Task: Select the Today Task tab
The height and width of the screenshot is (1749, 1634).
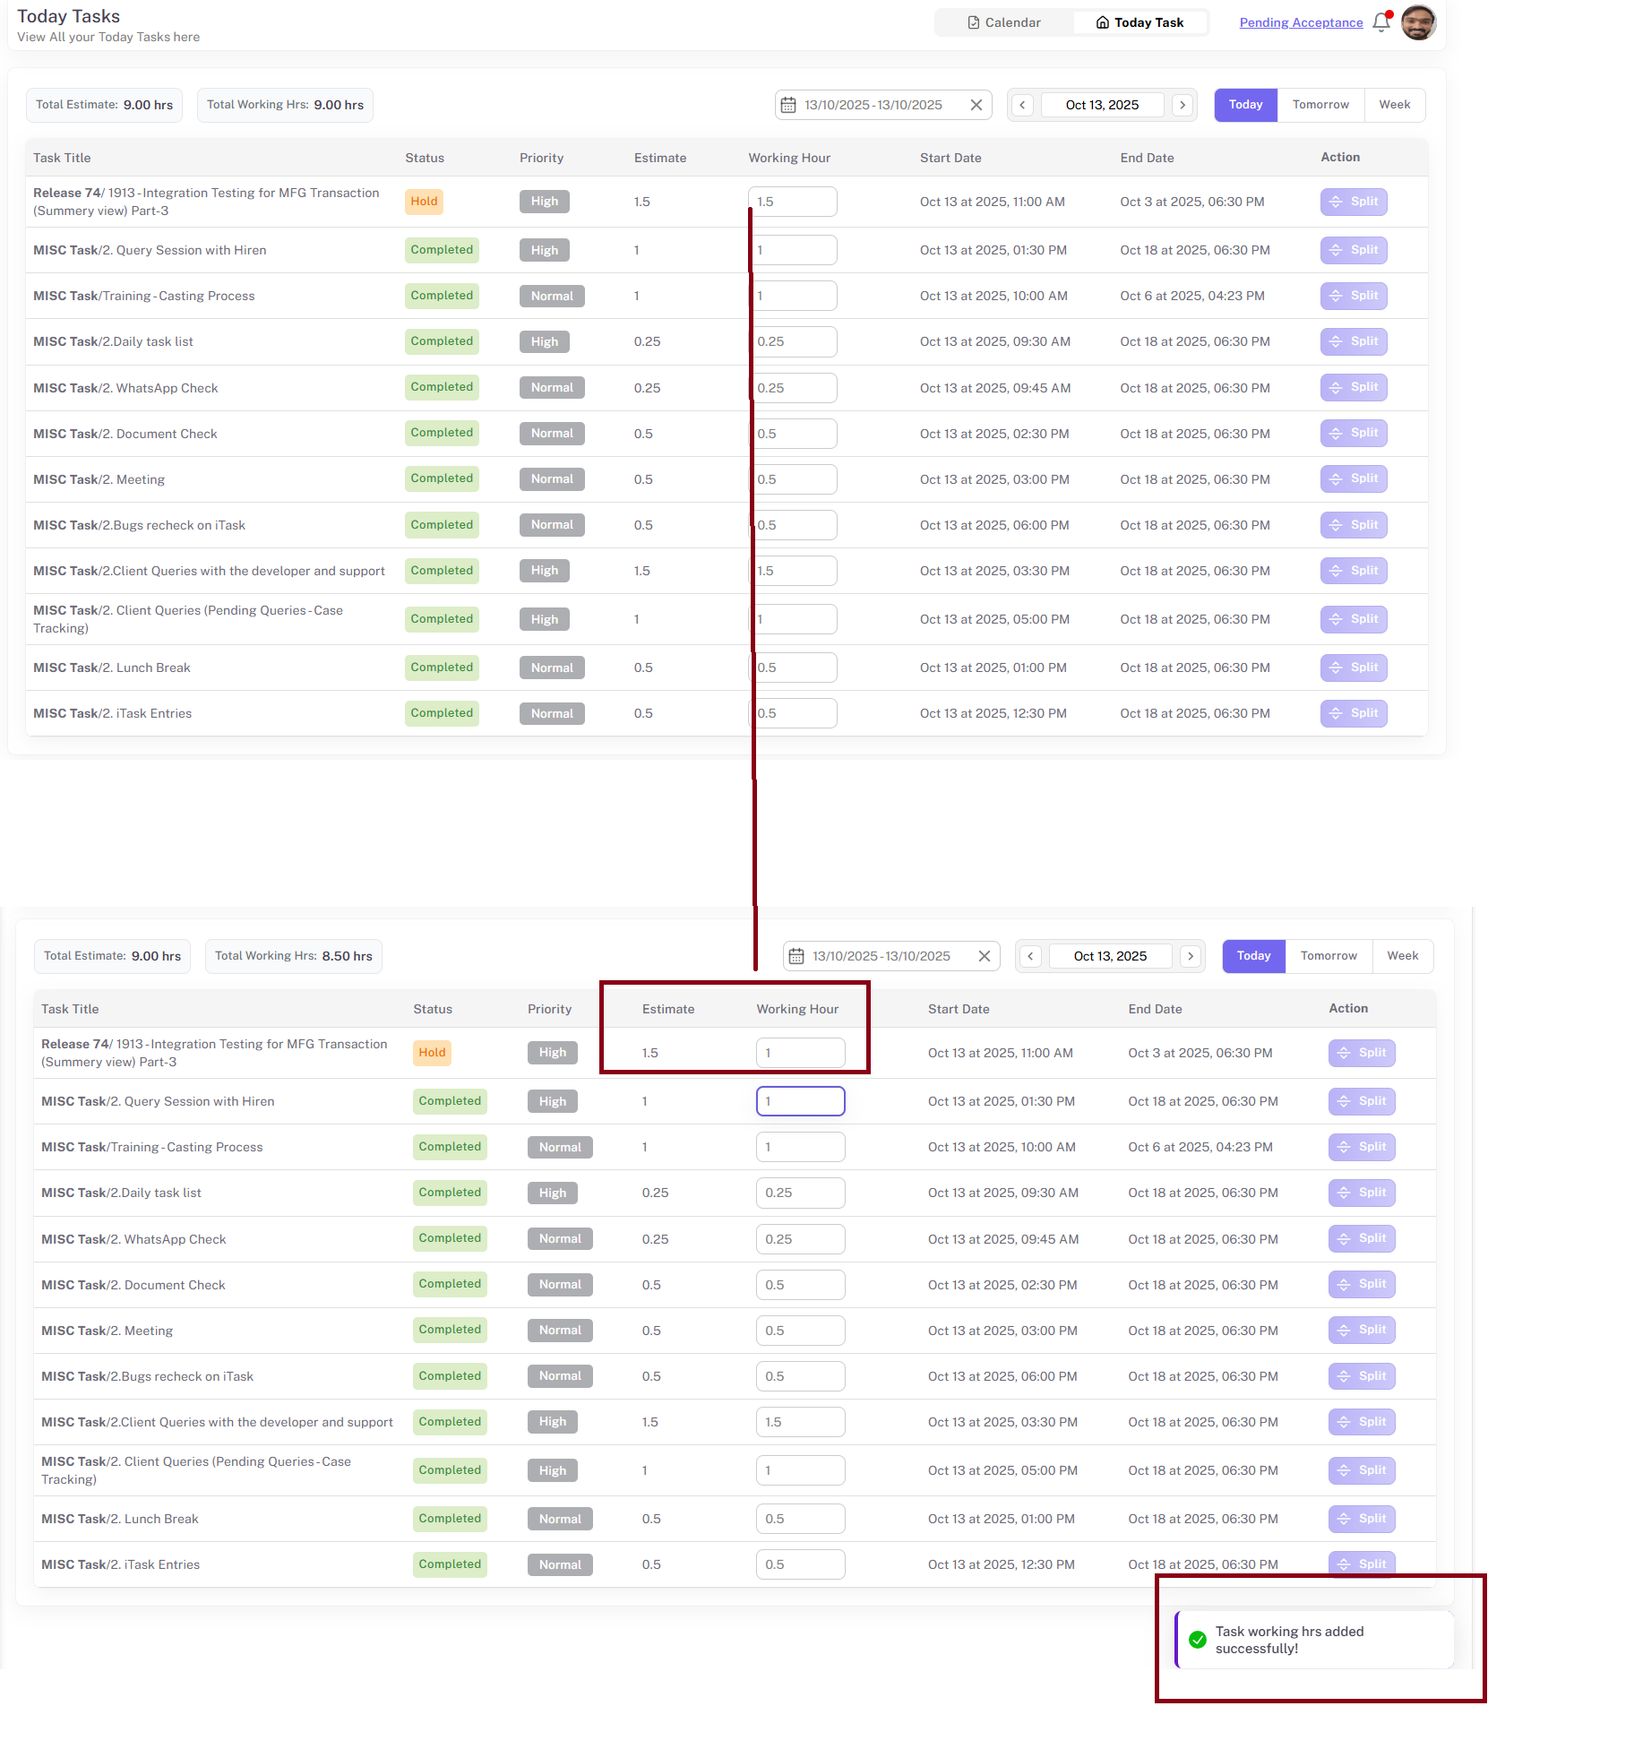Action: tap(1139, 22)
